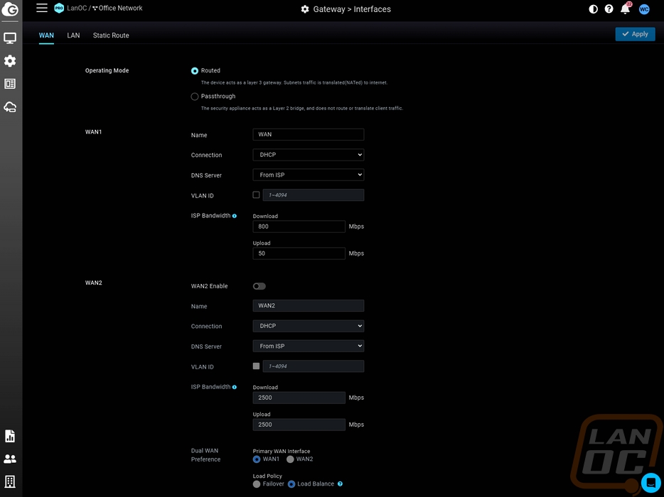Select the Routed operating mode
Viewport: 664px width, 497px height.
pos(195,70)
